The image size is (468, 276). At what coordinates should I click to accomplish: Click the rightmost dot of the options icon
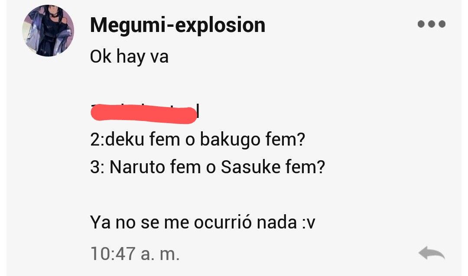point(442,24)
